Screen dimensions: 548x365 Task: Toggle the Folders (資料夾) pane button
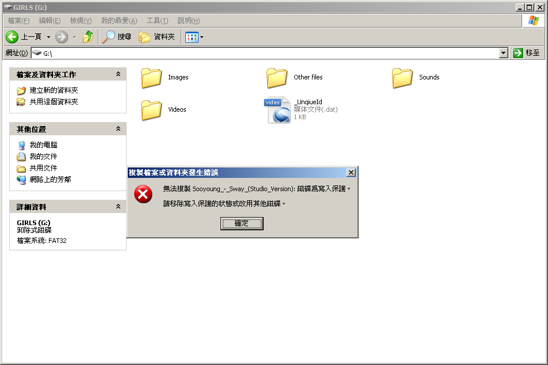tap(157, 37)
